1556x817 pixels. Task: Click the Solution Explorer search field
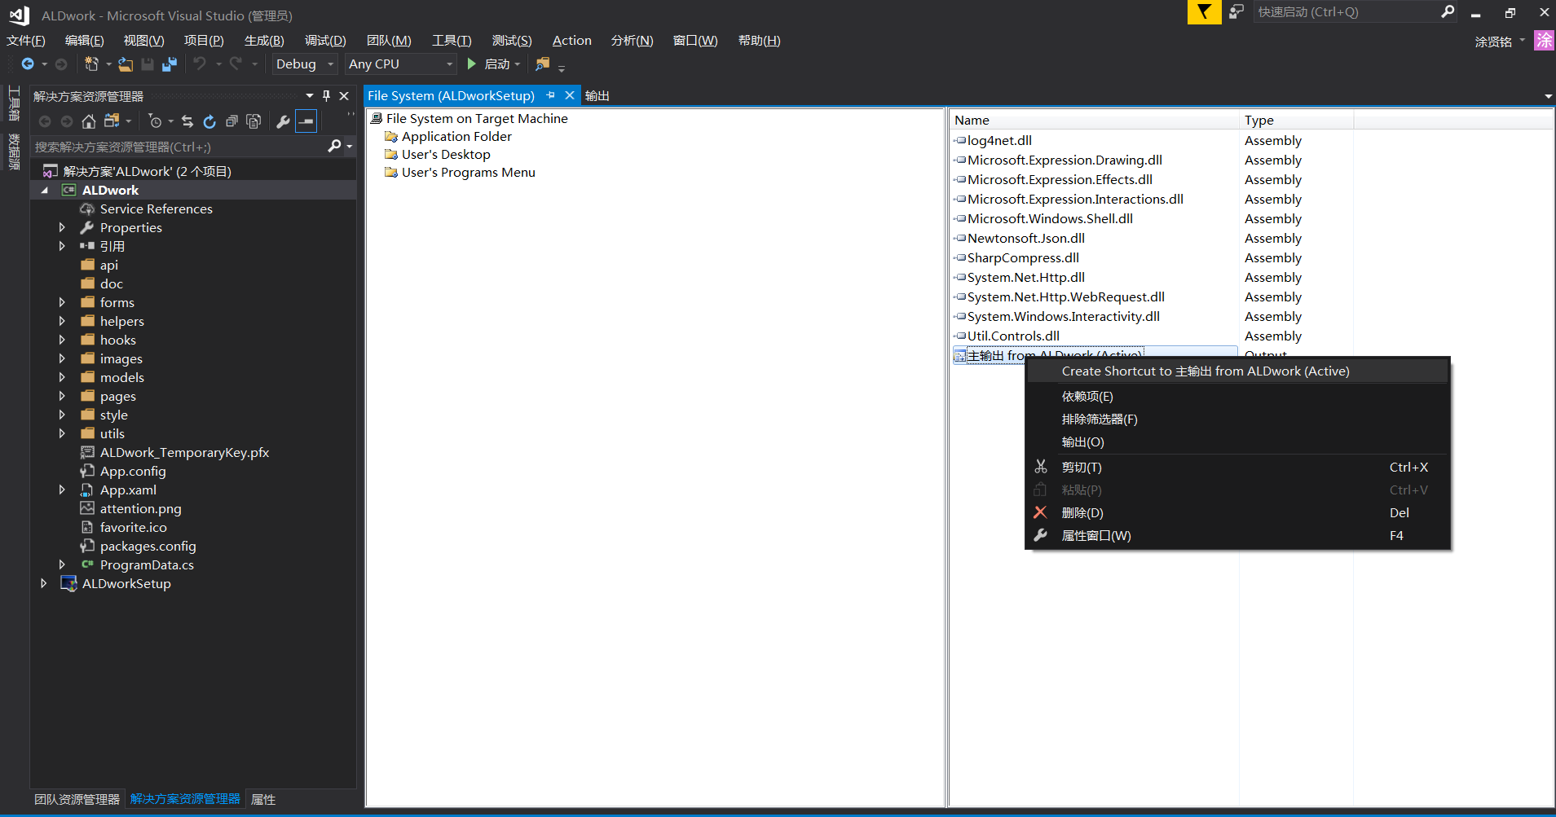[x=179, y=147]
